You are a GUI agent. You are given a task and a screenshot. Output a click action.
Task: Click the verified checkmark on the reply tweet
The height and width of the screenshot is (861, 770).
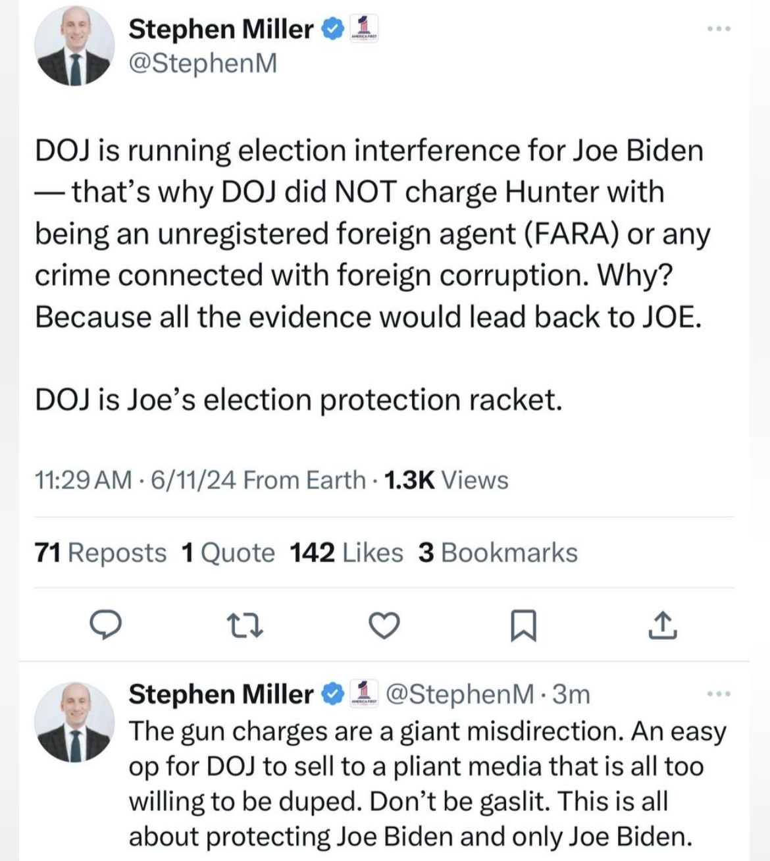(334, 694)
